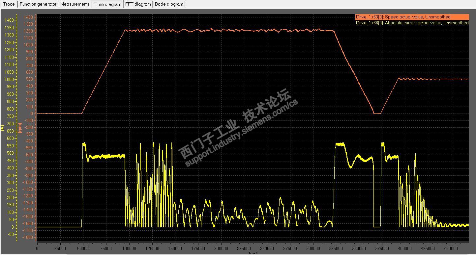
Task: Select the Measurements tab
Action: (x=75, y=4)
